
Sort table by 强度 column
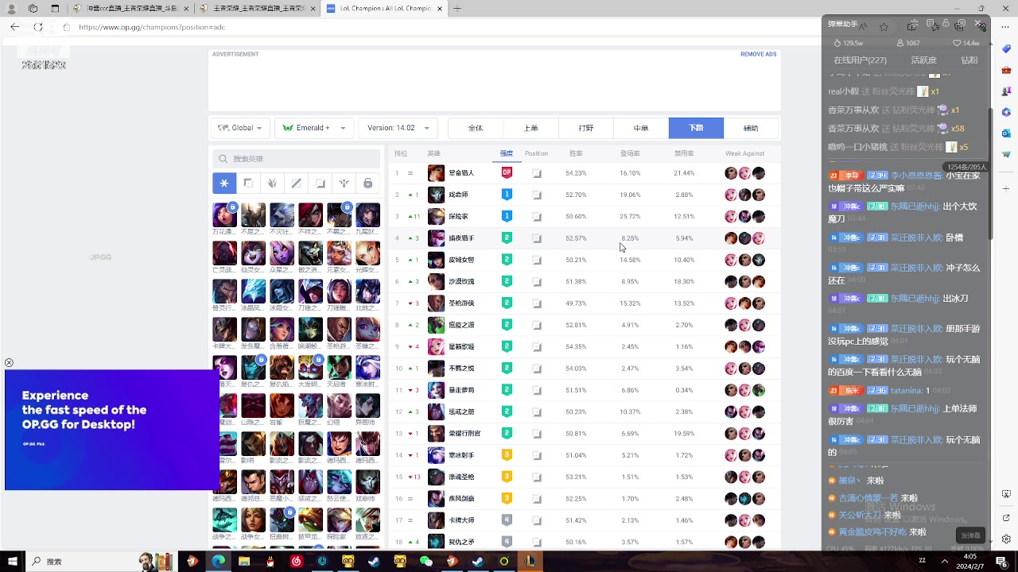click(x=507, y=153)
